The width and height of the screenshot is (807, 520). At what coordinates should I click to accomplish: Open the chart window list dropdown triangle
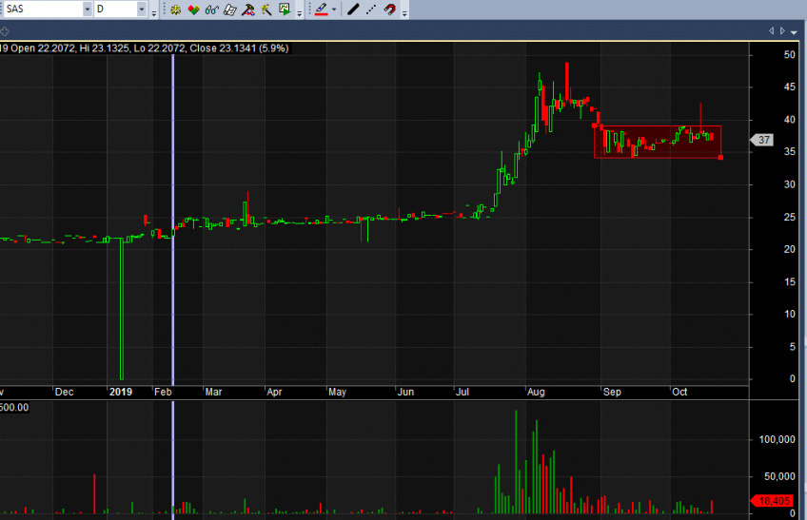[795, 31]
